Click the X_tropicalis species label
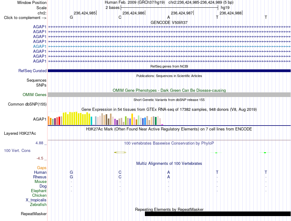This screenshot has width=291, height=221. (36, 200)
